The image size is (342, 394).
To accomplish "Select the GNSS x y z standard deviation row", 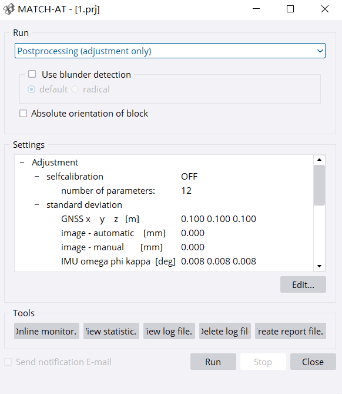I will [159, 219].
